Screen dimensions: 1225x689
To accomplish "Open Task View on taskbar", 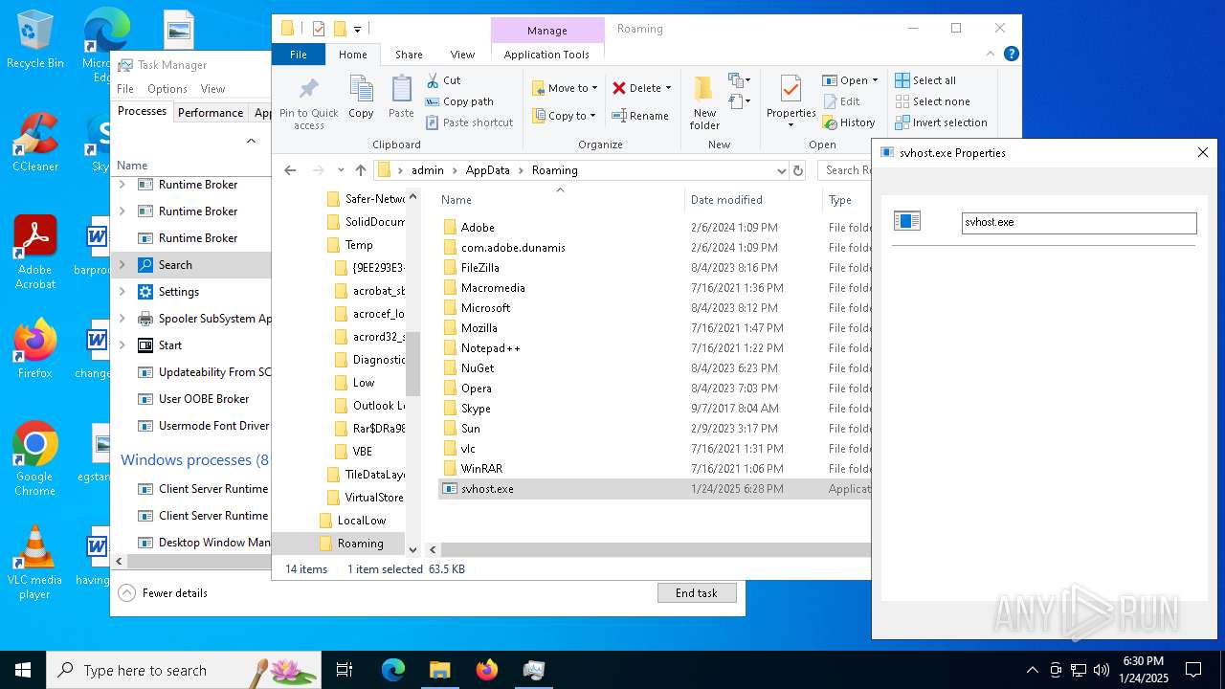I will (x=345, y=670).
